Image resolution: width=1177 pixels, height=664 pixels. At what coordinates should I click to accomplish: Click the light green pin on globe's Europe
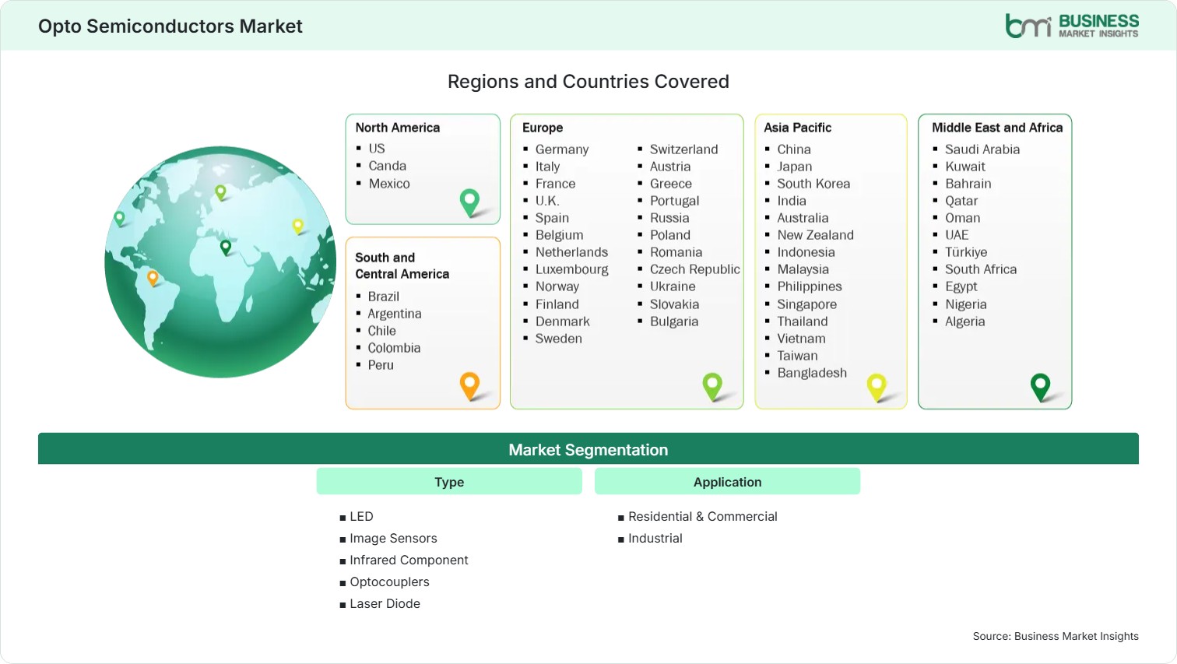point(220,192)
